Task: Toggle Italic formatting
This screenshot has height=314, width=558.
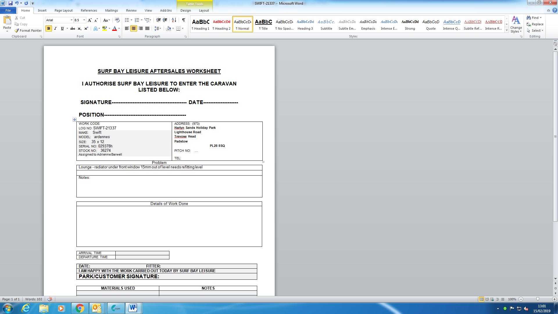Action: tap(55, 28)
